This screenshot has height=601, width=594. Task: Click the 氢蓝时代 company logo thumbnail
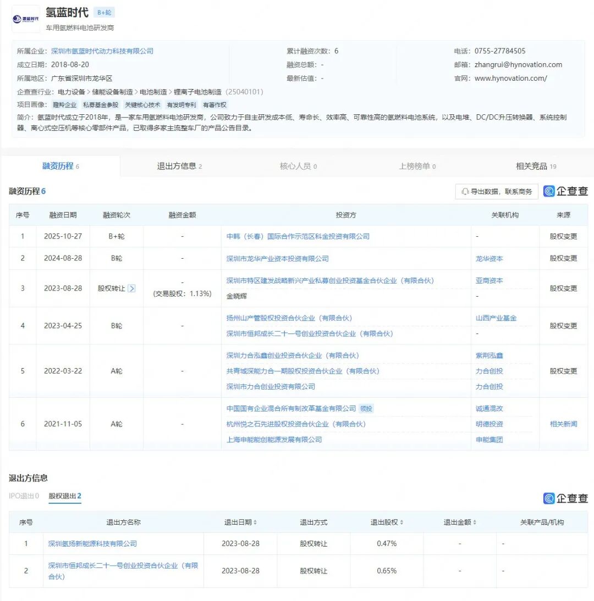coord(26,19)
